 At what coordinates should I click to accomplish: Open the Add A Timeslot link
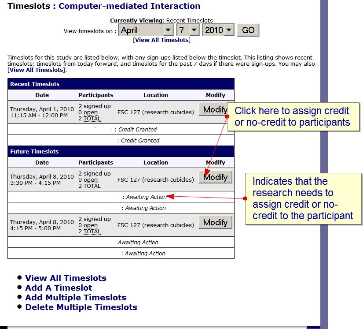[x=59, y=288]
